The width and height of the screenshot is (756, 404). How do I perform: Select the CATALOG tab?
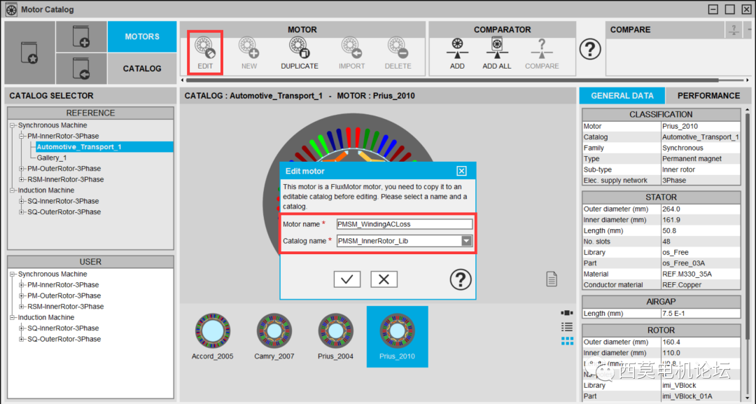141,69
